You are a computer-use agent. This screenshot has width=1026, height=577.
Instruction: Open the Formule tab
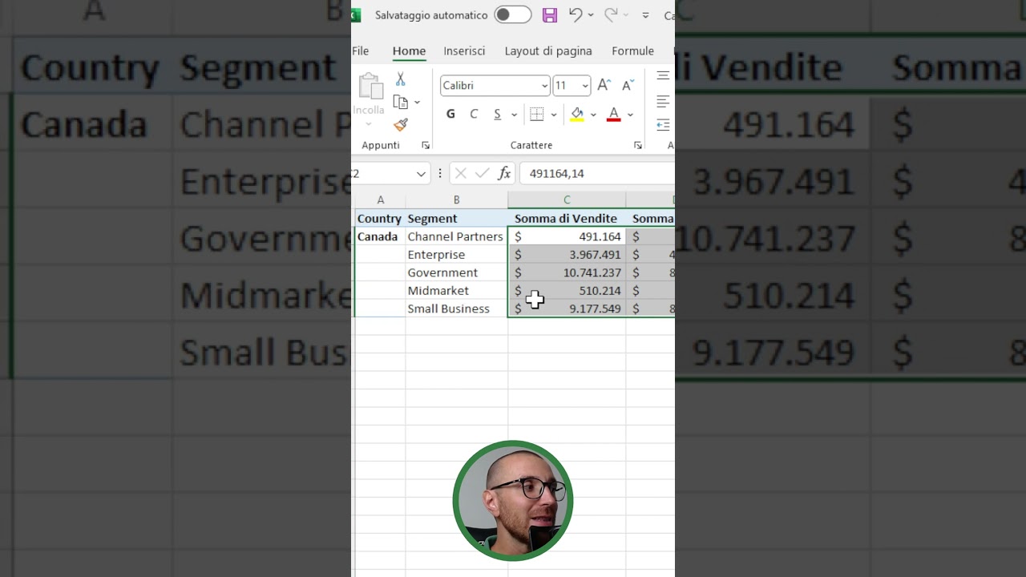(632, 50)
